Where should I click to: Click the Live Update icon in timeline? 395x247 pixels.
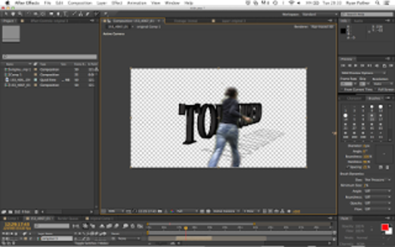85,226
